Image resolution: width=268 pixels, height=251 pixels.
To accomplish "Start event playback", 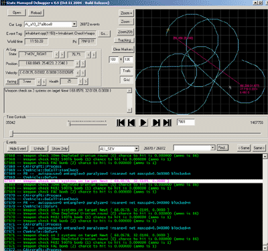I will click(x=143, y=122).
